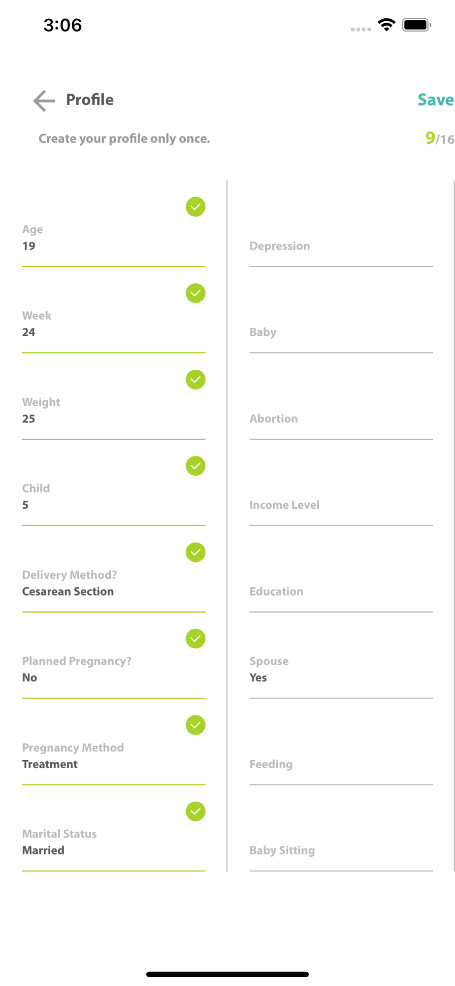Click the Profile title text

click(90, 100)
